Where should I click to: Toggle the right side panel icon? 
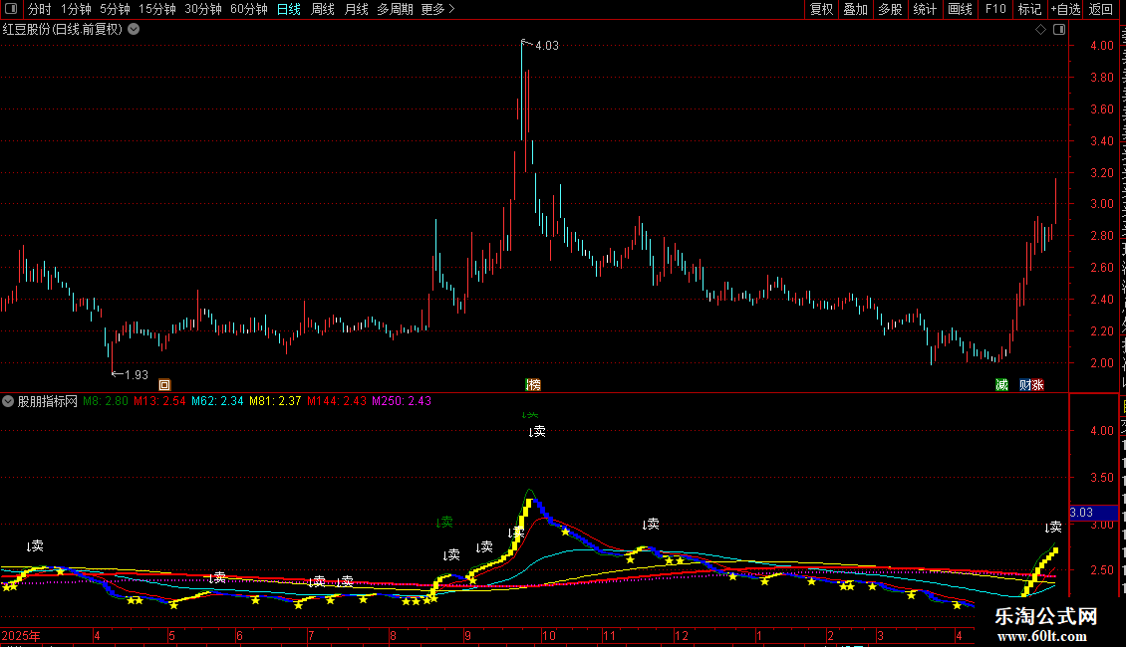(x=1059, y=30)
